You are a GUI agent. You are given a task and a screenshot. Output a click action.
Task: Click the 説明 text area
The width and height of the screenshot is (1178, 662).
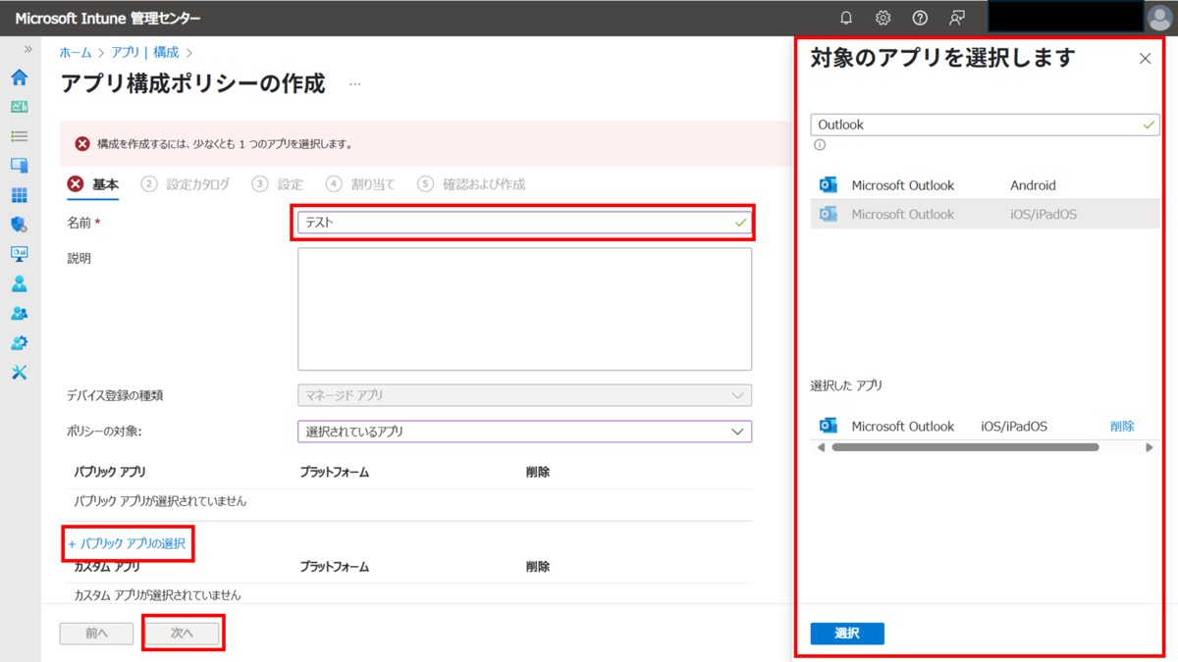coord(524,309)
